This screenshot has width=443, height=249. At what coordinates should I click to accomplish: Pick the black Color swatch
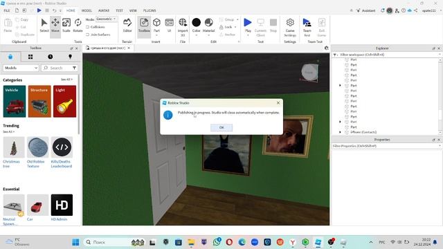pos(197,22)
